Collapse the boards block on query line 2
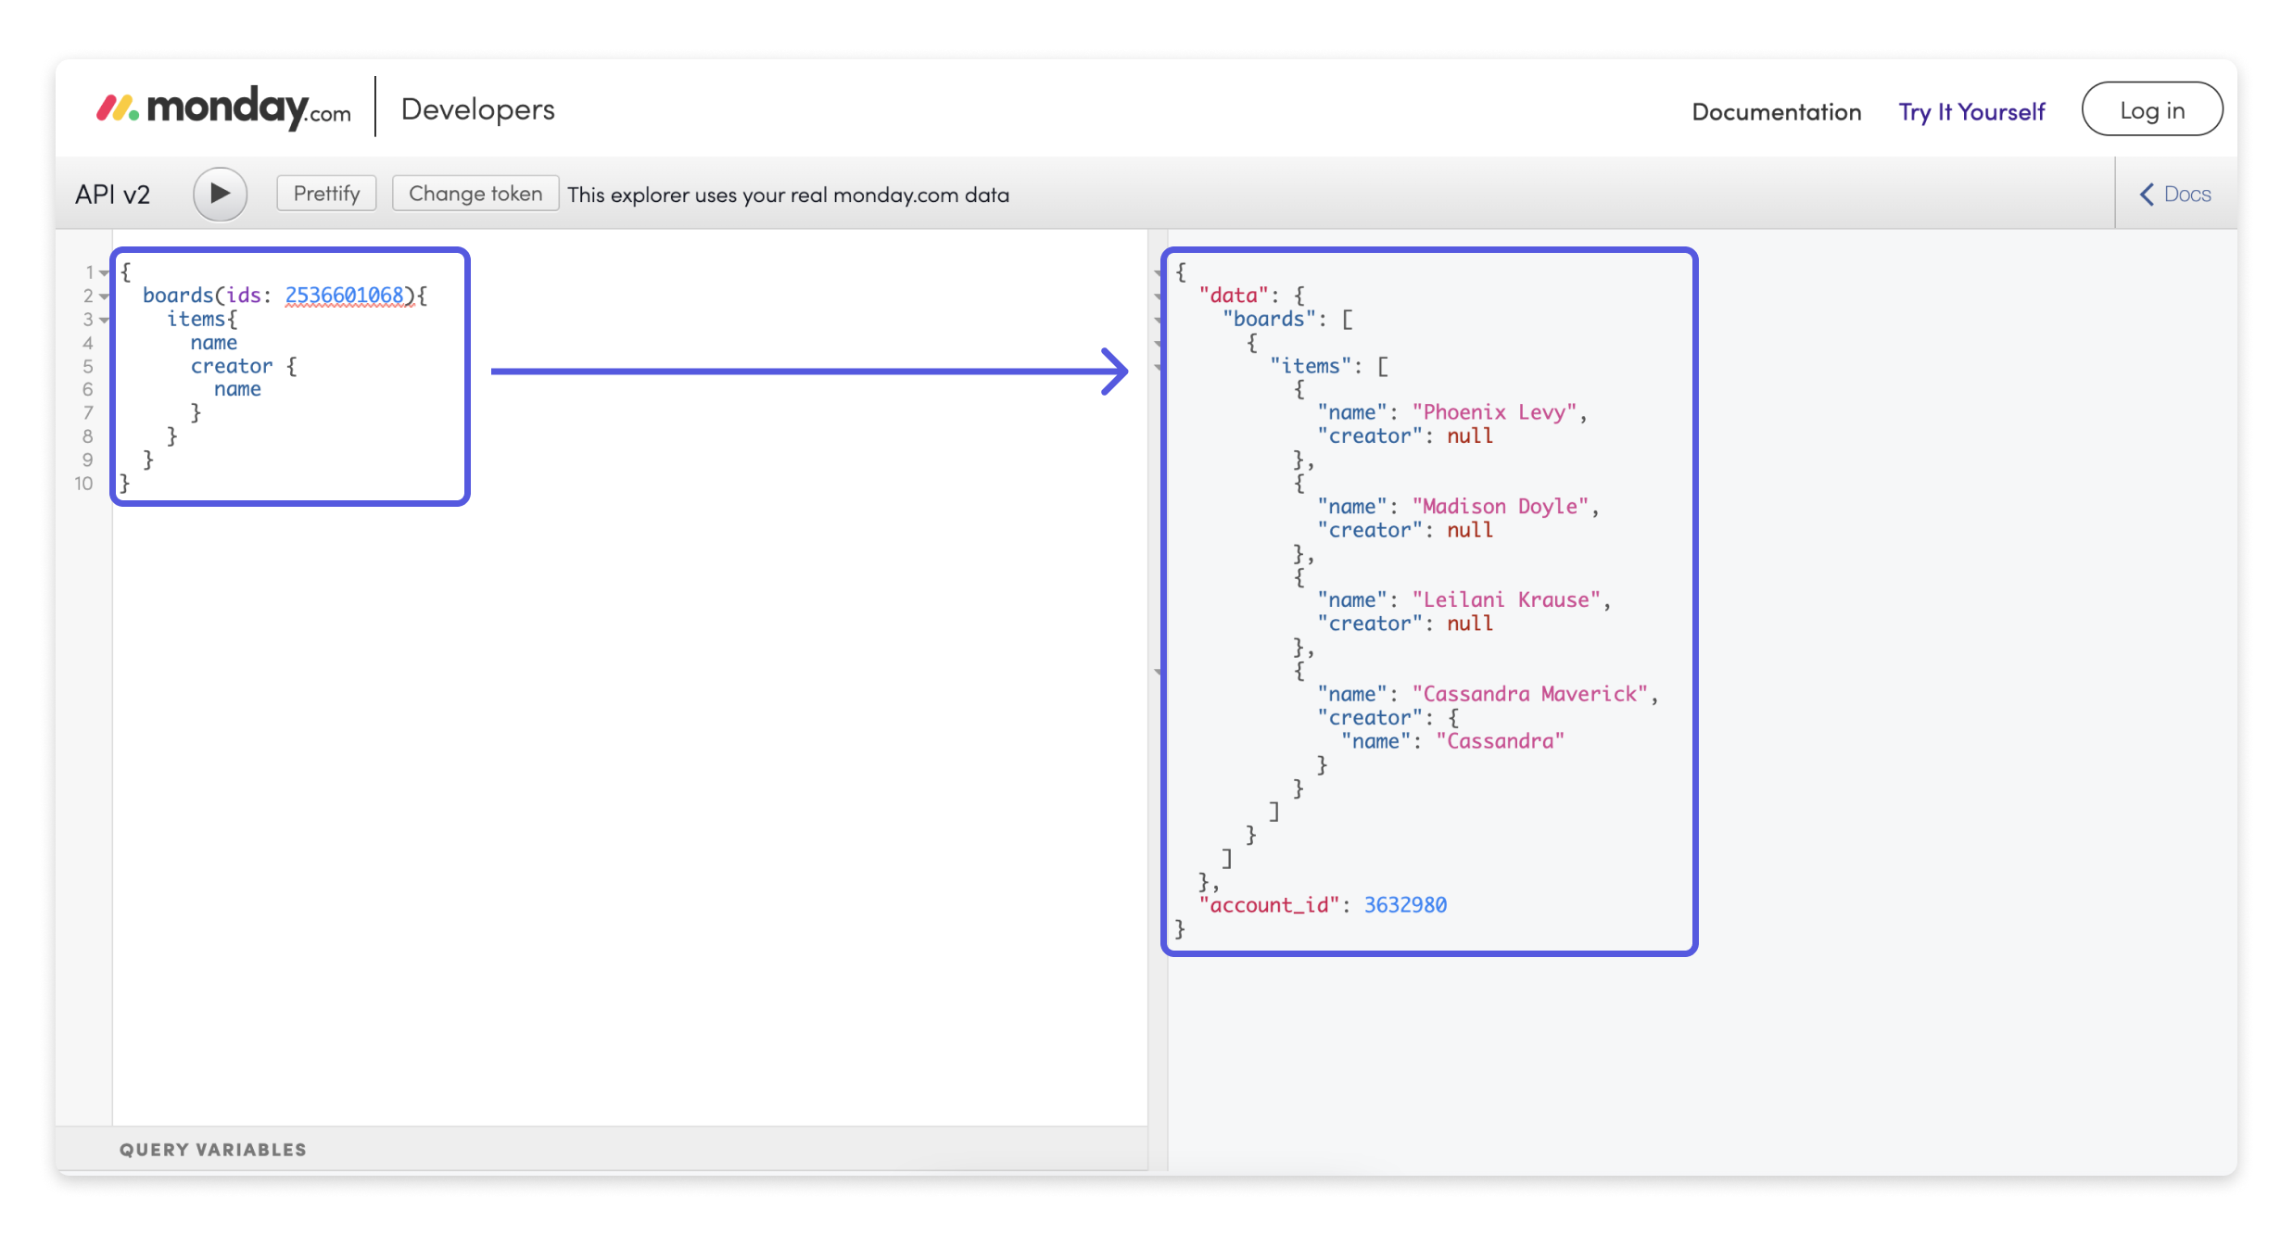Screen dimensions: 2293x1235 point(104,296)
